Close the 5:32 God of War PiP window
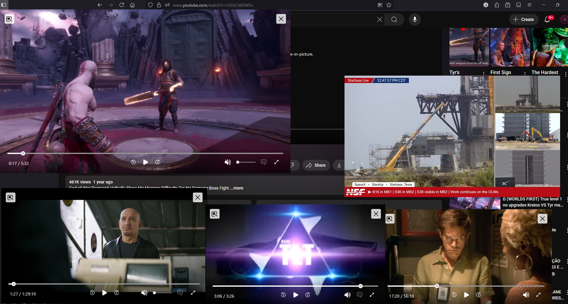This screenshot has height=304, width=568. 281,19
